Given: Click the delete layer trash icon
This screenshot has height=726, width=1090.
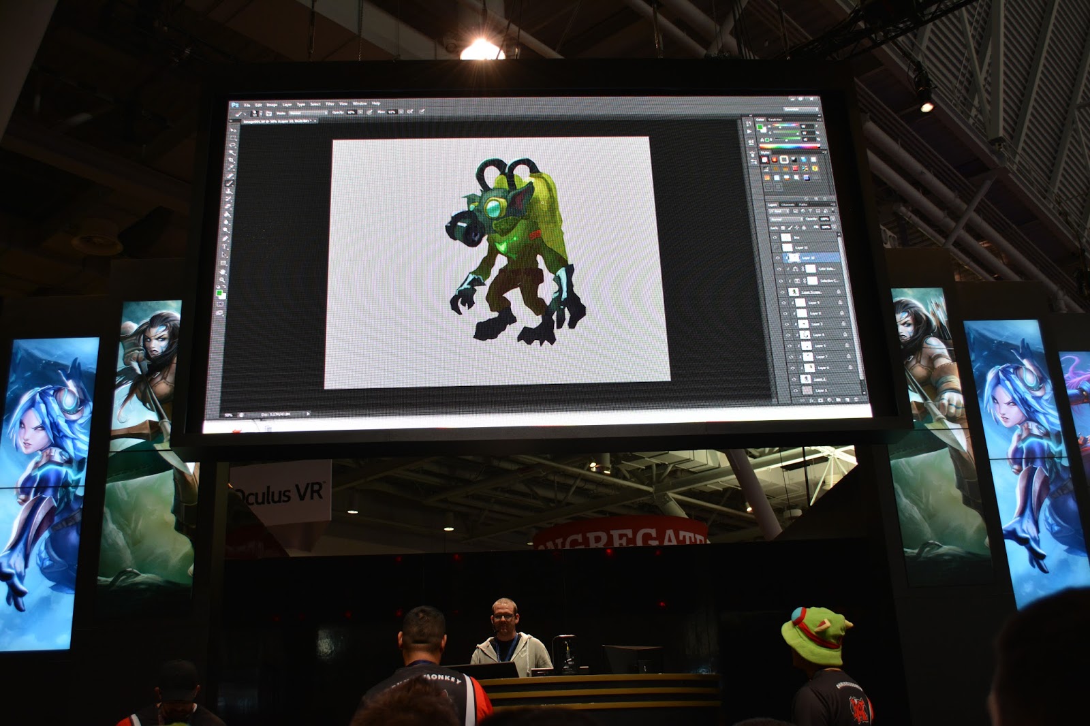Looking at the screenshot, I should click(856, 400).
